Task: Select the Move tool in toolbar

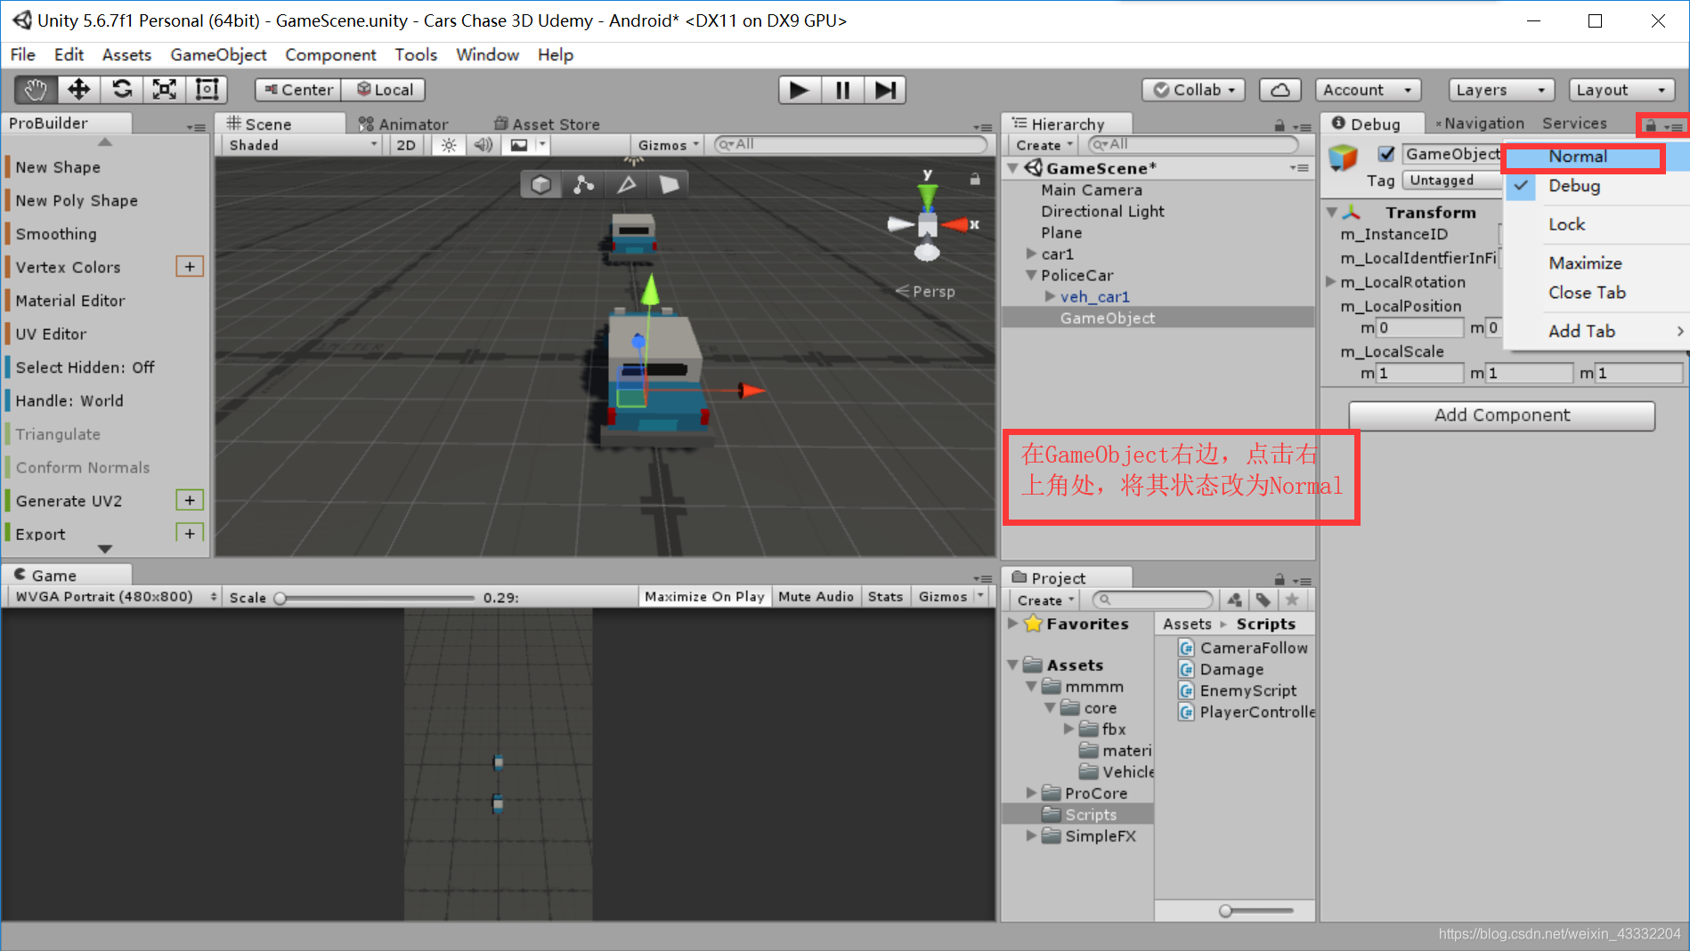Action: tap(78, 90)
